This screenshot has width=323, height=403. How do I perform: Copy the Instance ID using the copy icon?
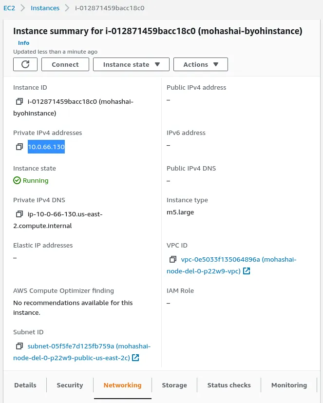pos(19,101)
